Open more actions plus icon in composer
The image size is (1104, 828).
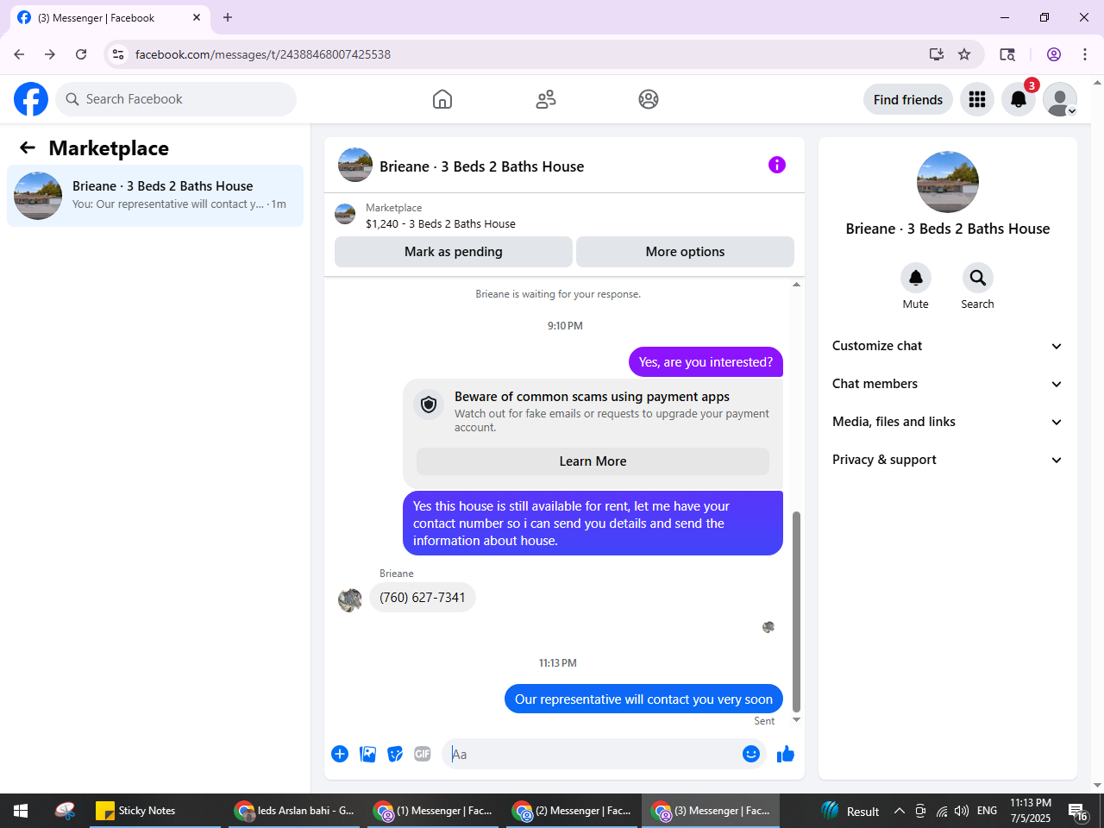coord(340,754)
